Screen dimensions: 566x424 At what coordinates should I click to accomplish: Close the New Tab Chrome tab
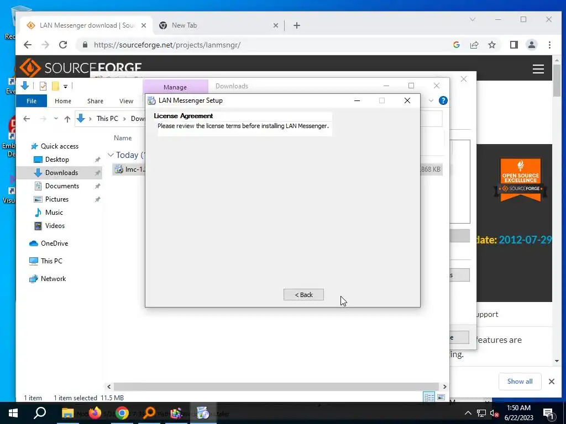(x=275, y=25)
